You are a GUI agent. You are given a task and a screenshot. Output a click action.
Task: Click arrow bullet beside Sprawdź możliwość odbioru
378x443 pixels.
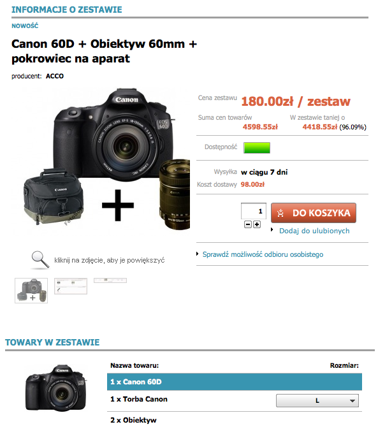tap(198, 254)
